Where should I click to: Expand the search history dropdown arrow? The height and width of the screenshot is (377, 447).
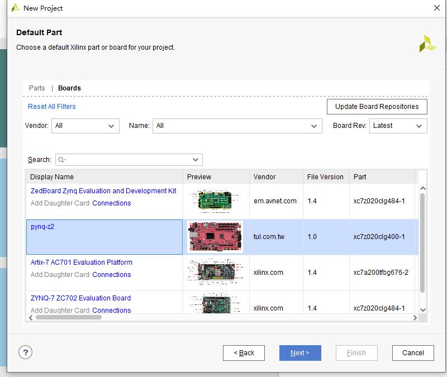click(x=196, y=160)
